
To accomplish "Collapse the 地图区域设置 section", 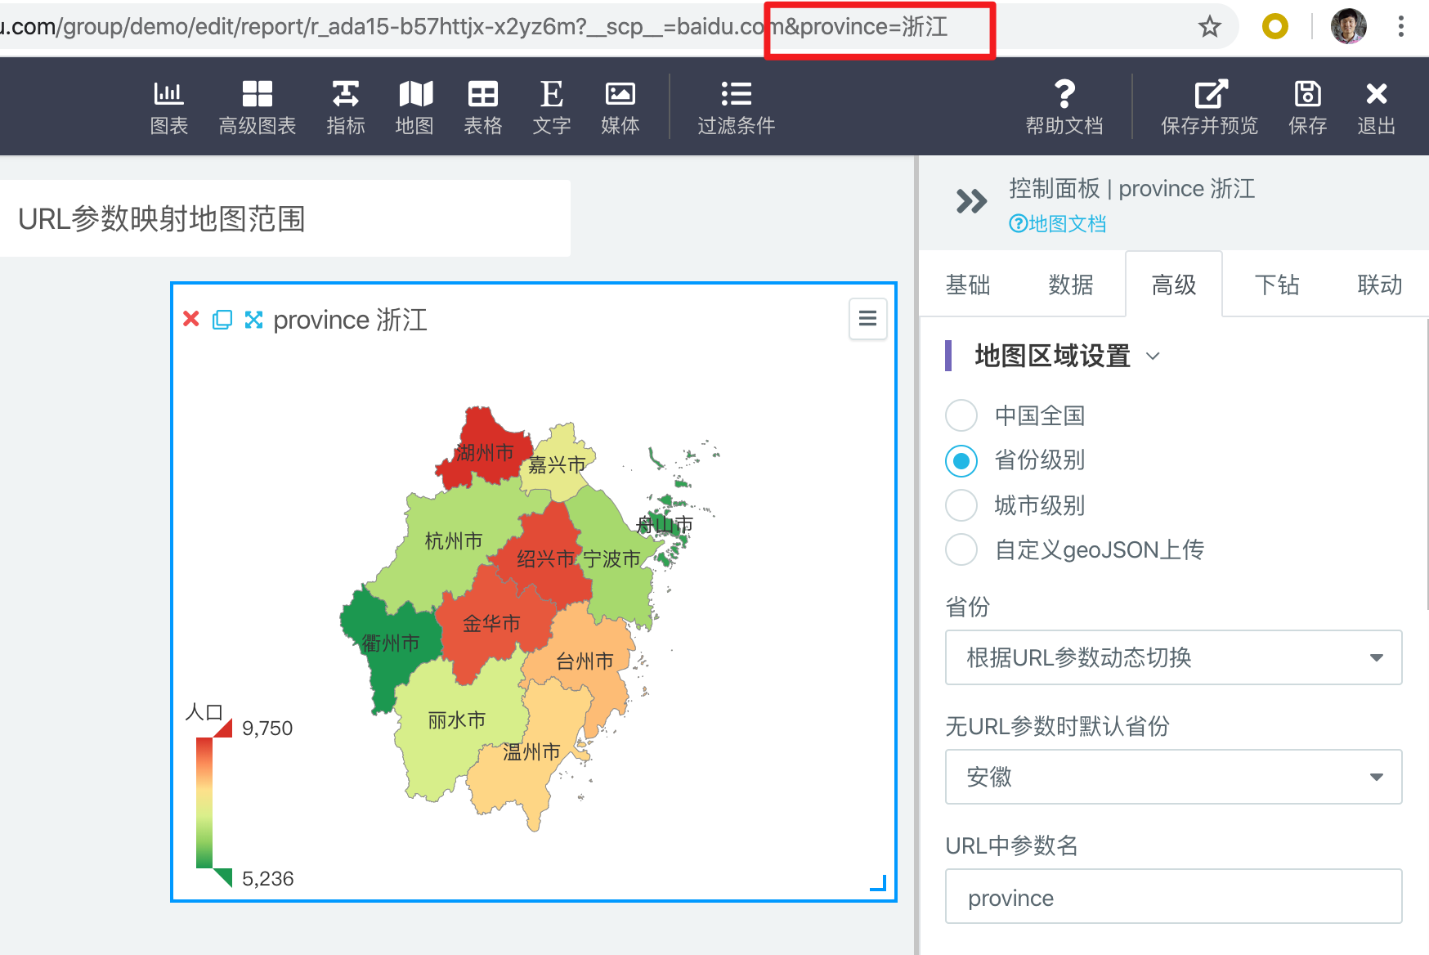I will click(x=1153, y=356).
